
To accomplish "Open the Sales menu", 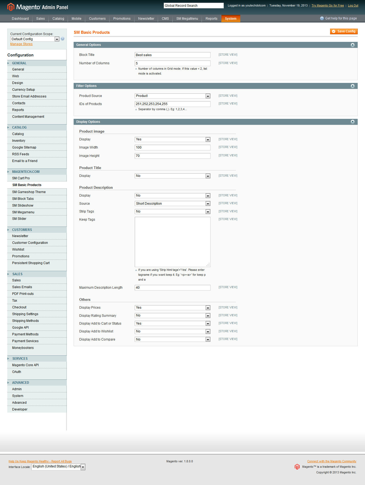I will click(x=41, y=19).
